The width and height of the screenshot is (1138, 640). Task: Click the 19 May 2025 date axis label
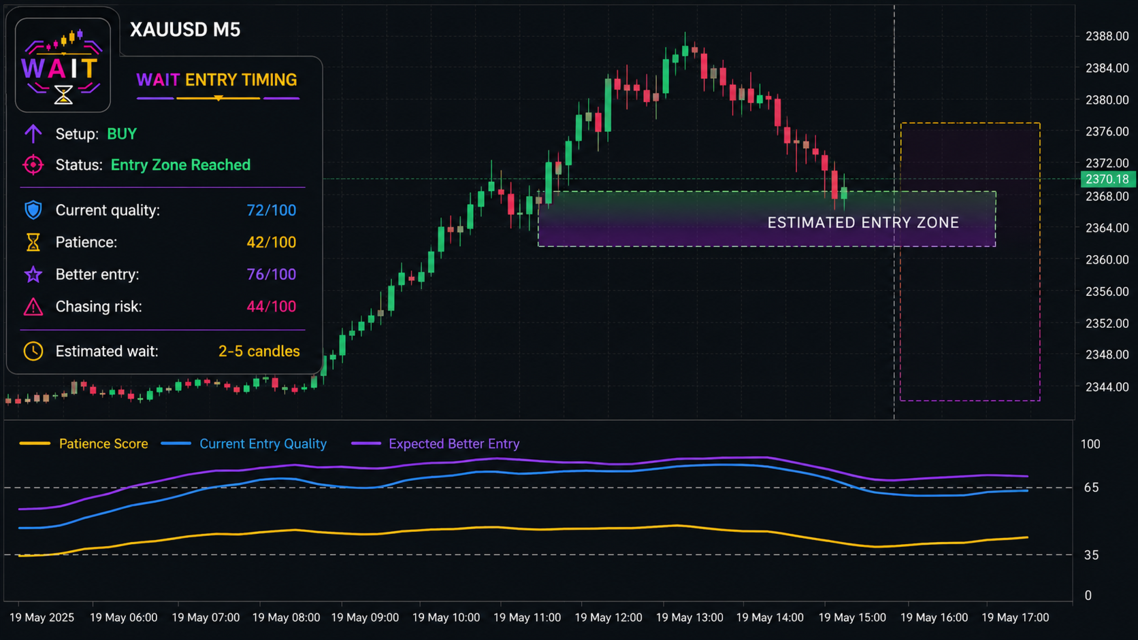[42, 618]
